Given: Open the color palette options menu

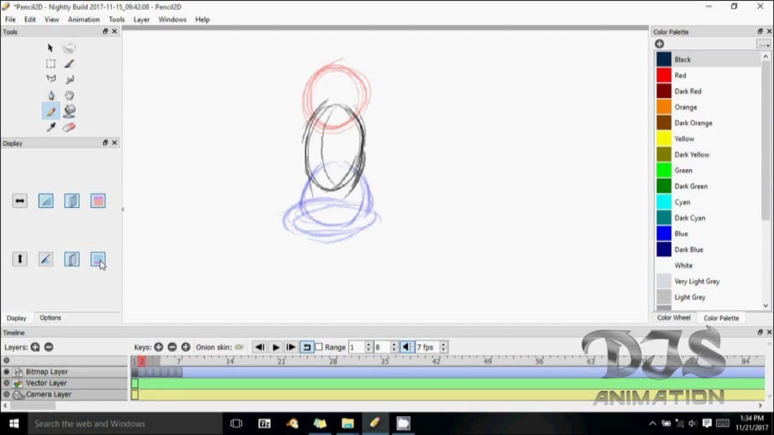Looking at the screenshot, I should tap(763, 44).
